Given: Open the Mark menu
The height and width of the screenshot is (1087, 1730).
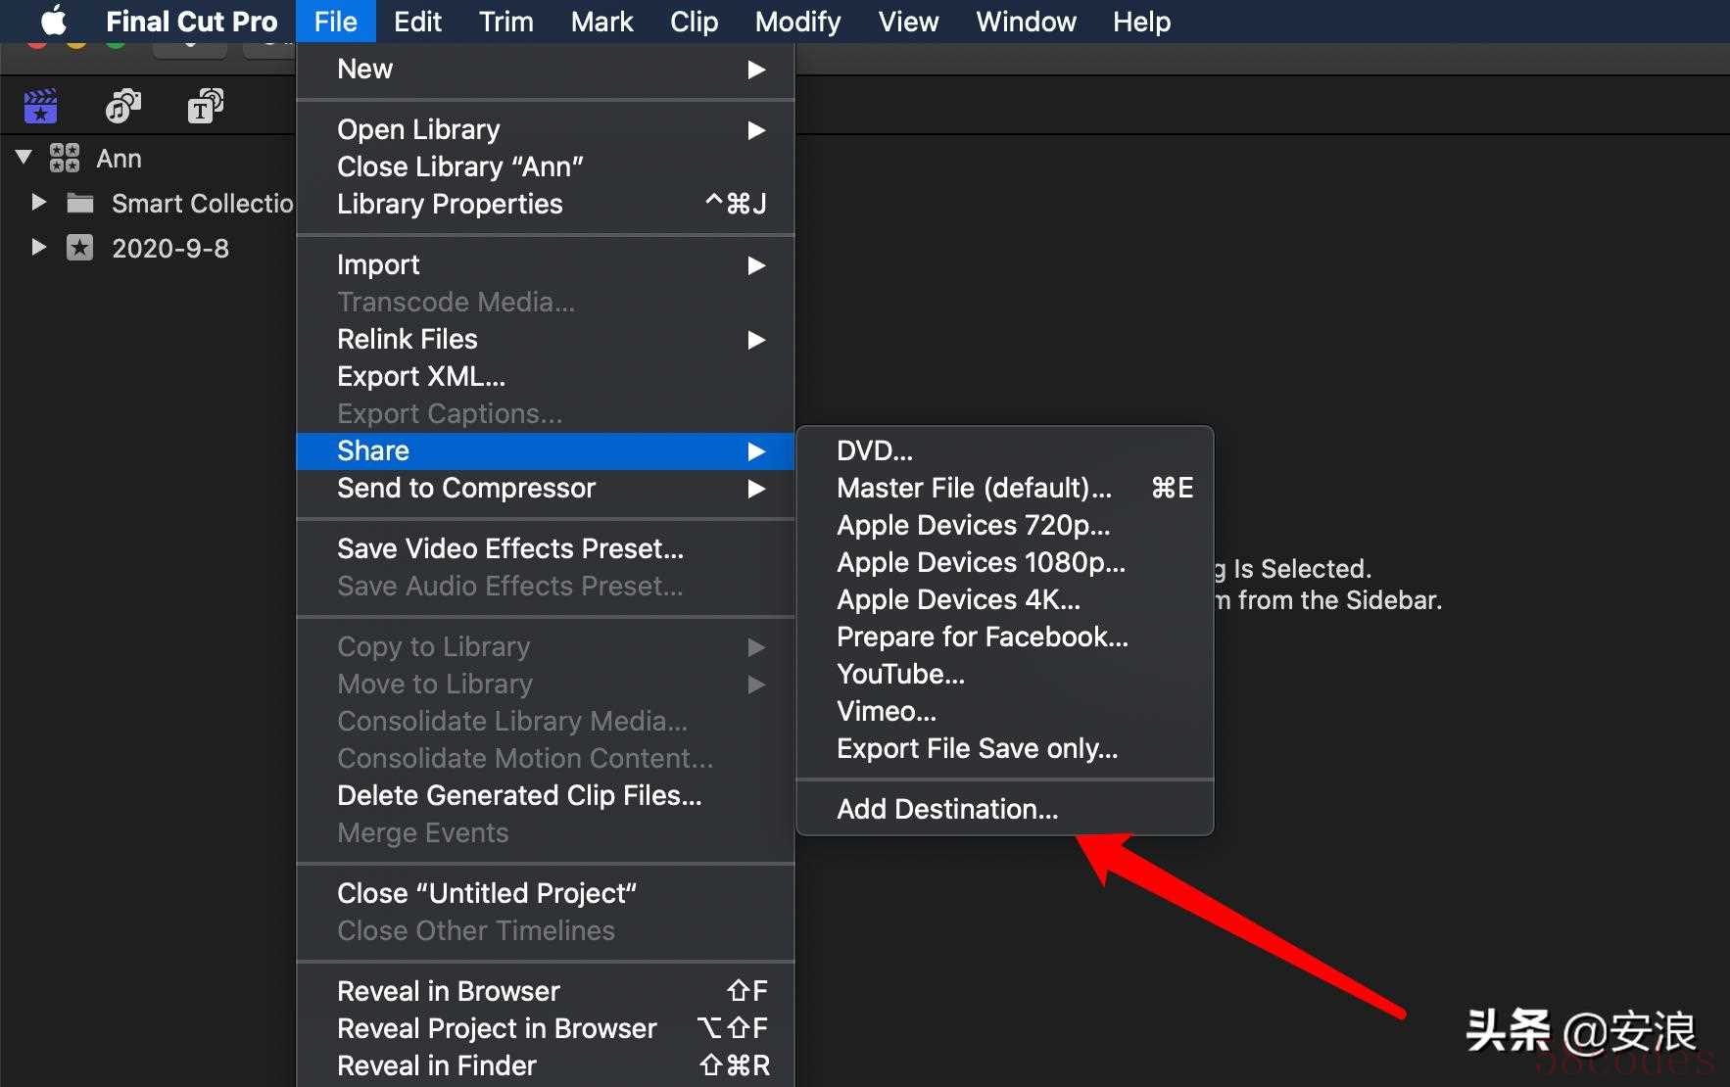Looking at the screenshot, I should [602, 21].
